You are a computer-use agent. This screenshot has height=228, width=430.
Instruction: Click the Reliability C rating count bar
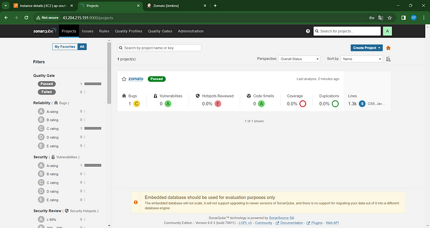tap(93, 128)
